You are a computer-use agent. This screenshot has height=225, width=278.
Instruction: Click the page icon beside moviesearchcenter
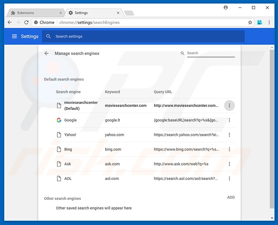coord(59,105)
